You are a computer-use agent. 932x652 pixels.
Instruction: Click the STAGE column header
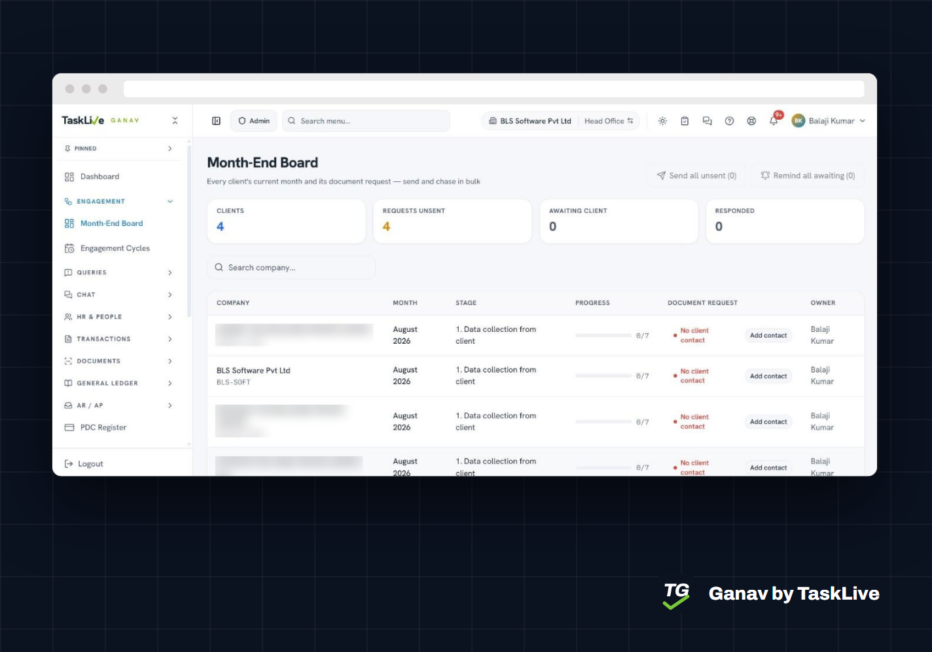[466, 303]
